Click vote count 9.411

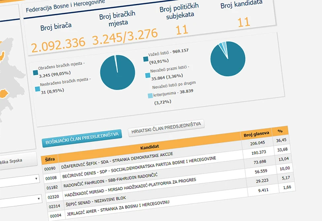[263, 190]
